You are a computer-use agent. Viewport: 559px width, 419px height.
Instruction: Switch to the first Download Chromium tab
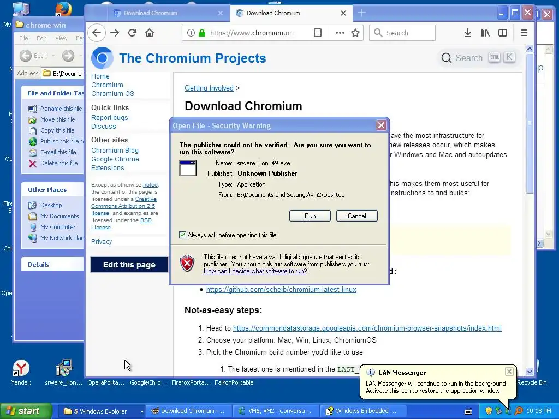coord(168,13)
